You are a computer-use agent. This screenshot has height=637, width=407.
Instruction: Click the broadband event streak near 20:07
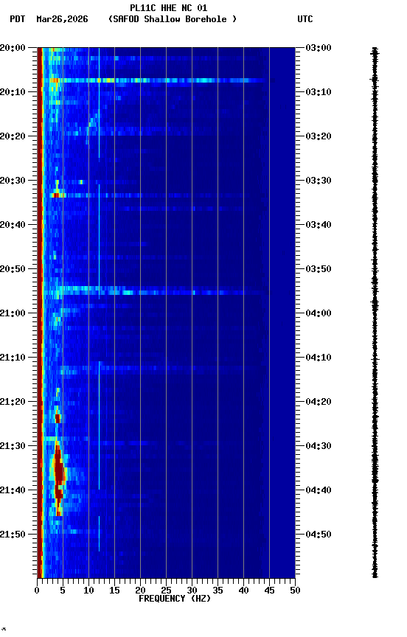point(159,80)
